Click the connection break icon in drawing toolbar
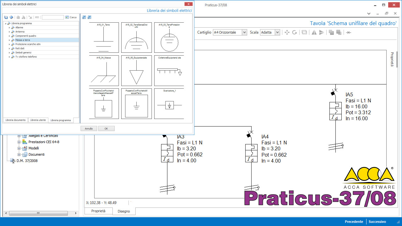402x226 pixels. coord(349,32)
